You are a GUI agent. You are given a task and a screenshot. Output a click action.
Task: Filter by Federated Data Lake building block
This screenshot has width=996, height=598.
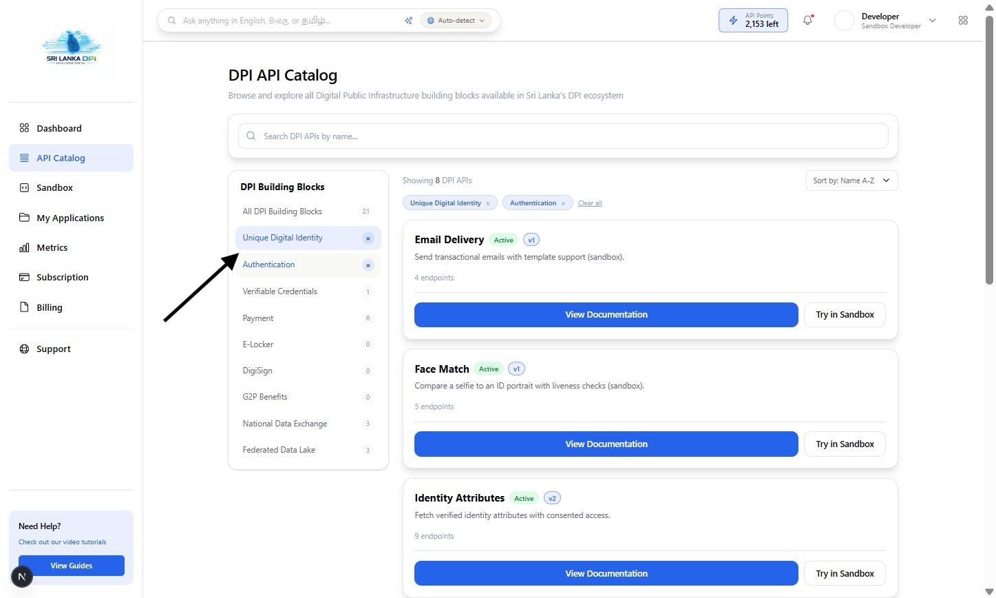coord(308,450)
